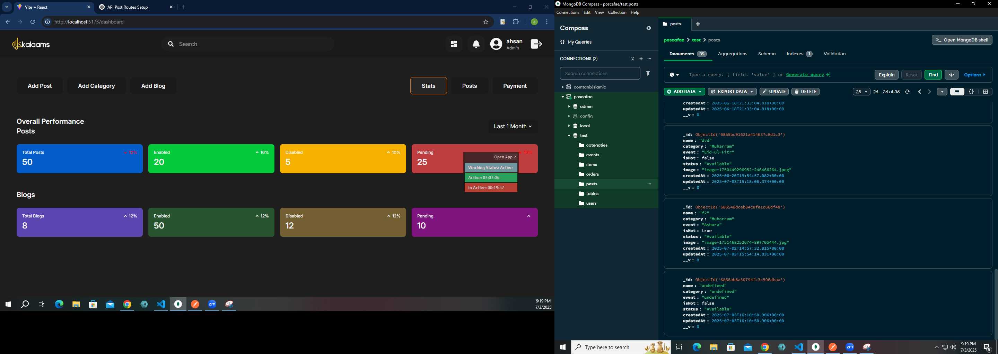Viewport: 998px width, 354px height.
Task: Expand the admin database
Action: 569,107
